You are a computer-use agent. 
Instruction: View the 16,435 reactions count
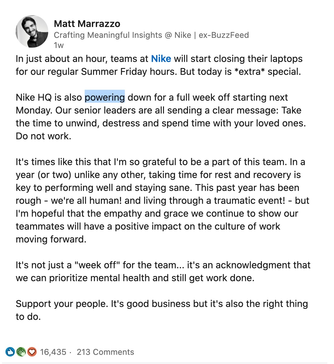tap(53, 352)
